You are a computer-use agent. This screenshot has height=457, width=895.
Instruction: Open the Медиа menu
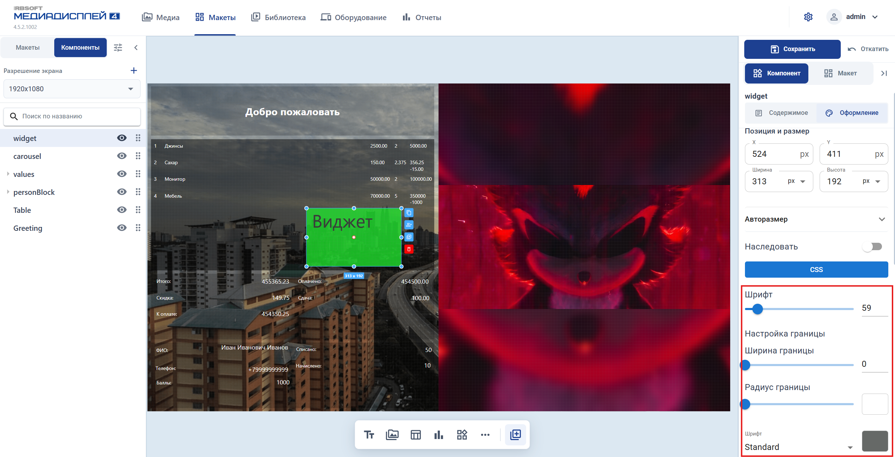coord(161,17)
